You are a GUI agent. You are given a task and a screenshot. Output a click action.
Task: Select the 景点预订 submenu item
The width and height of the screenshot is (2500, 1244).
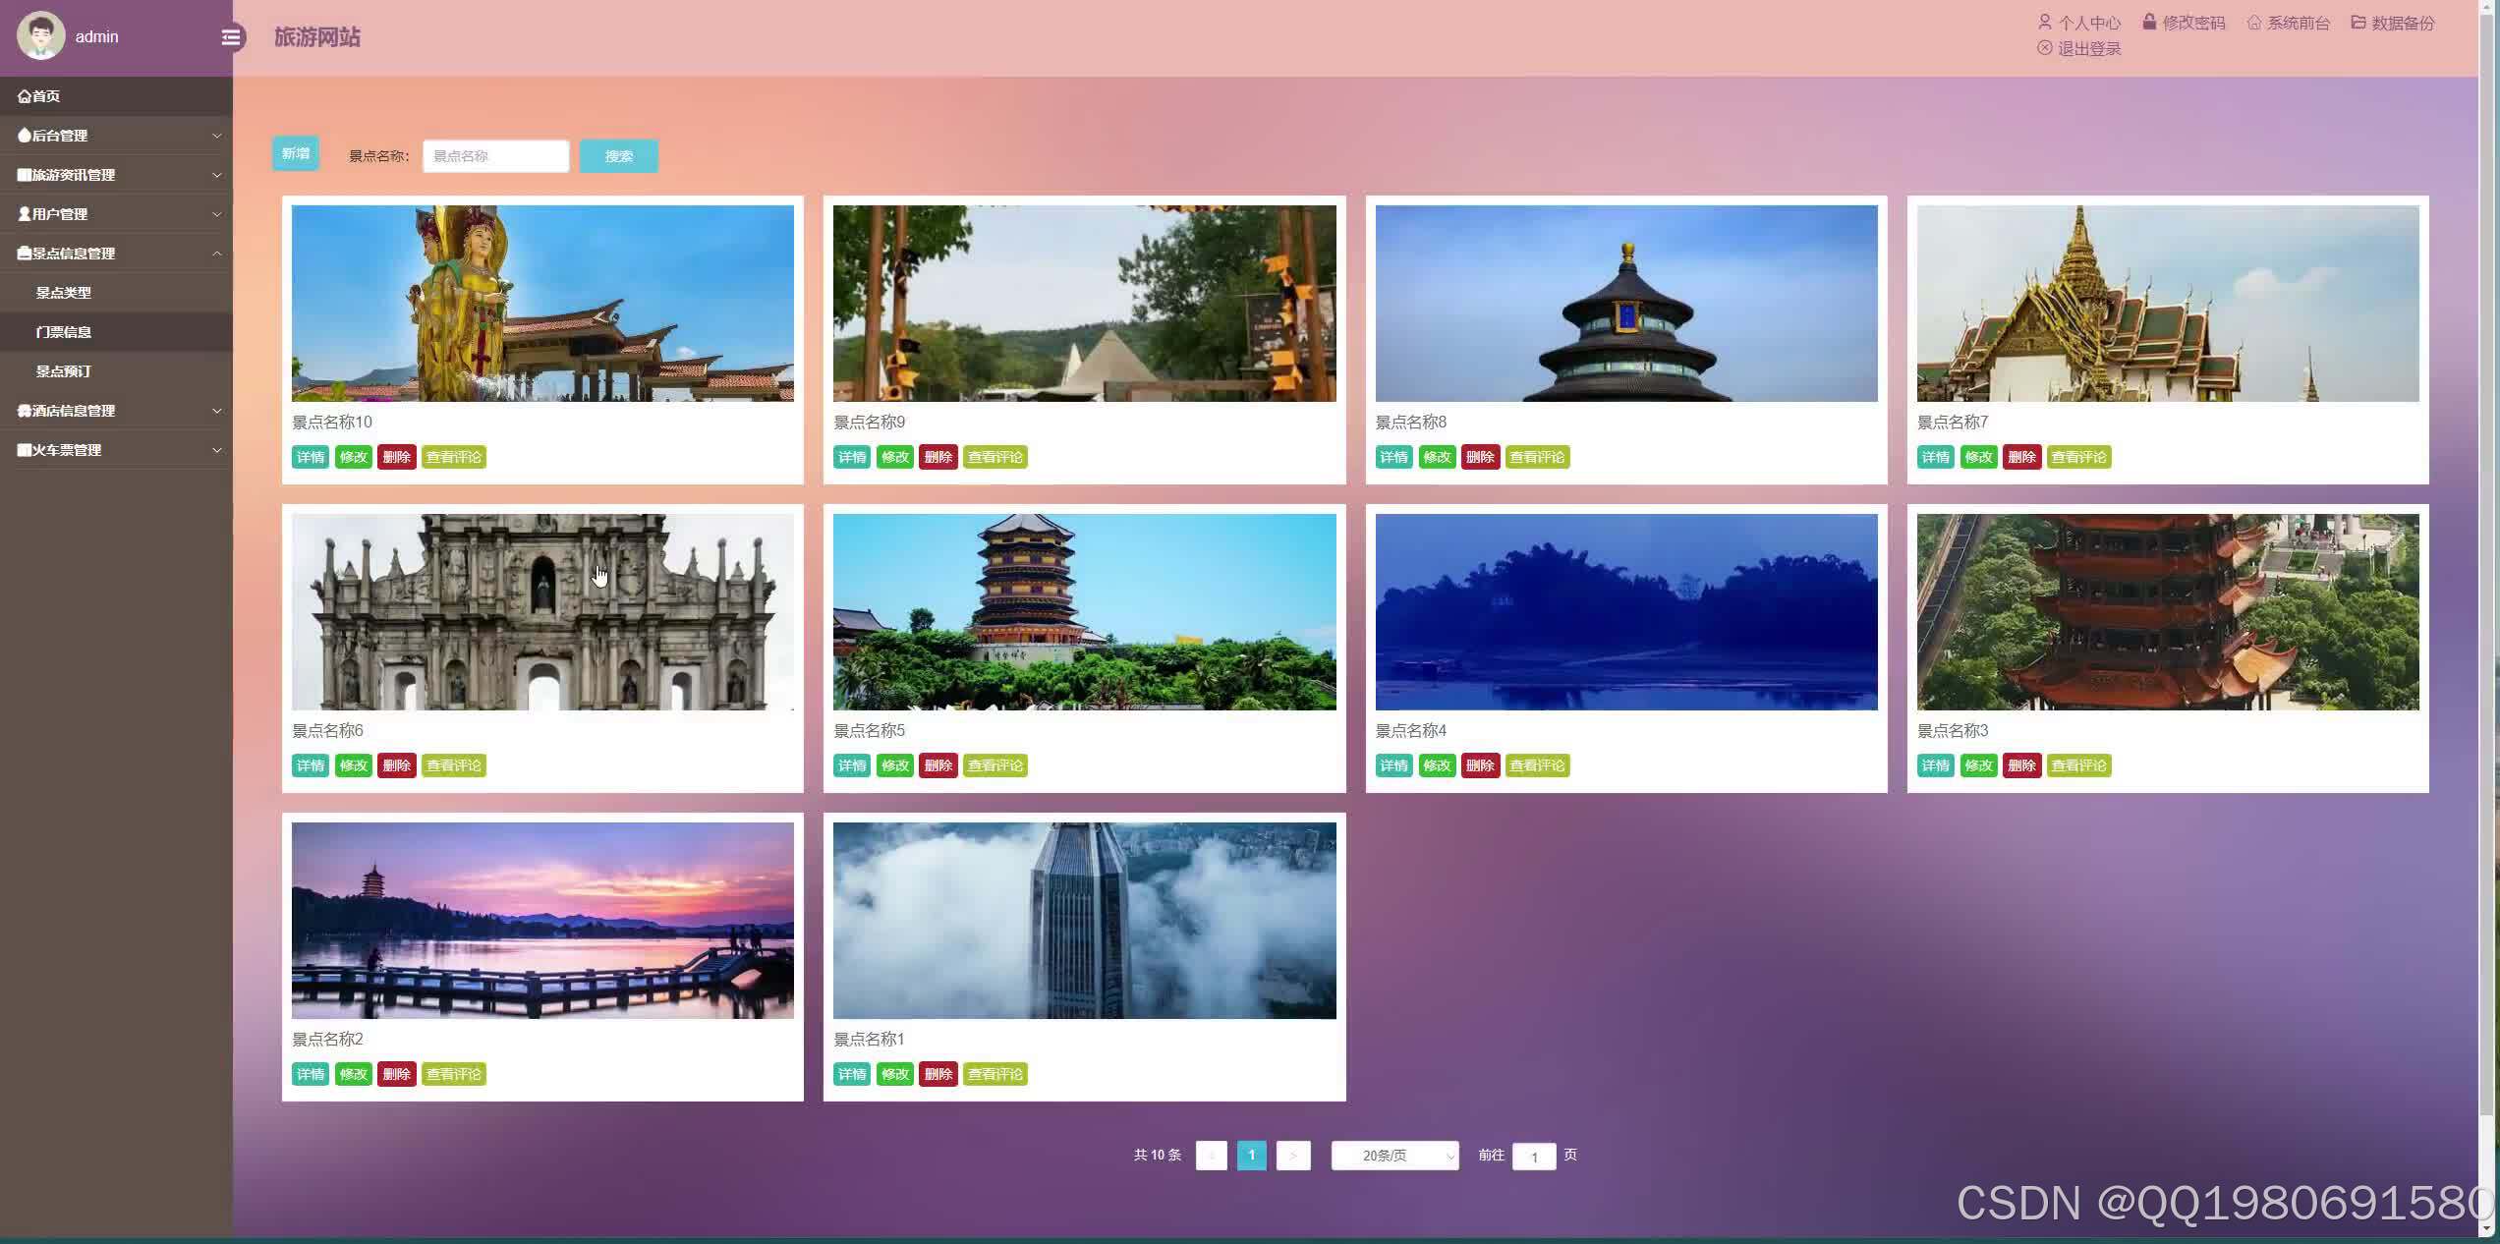pos(64,371)
